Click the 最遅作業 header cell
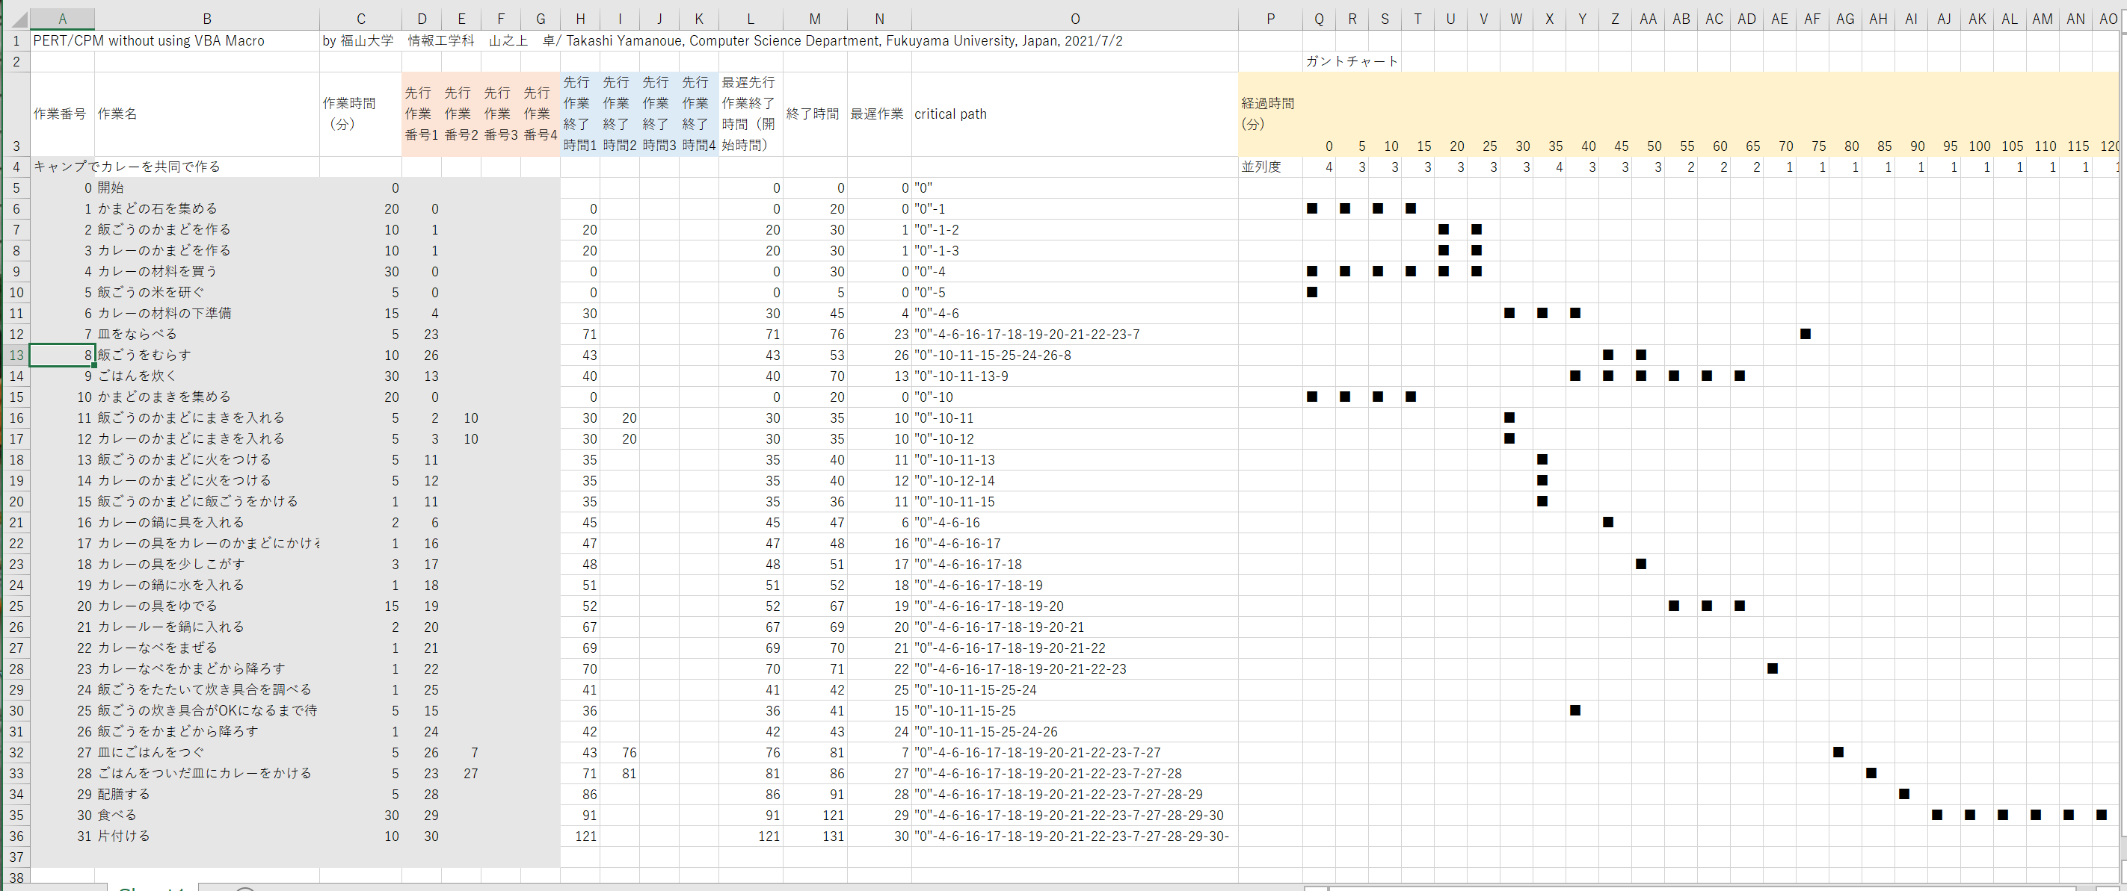This screenshot has width=2127, height=891. (878, 114)
